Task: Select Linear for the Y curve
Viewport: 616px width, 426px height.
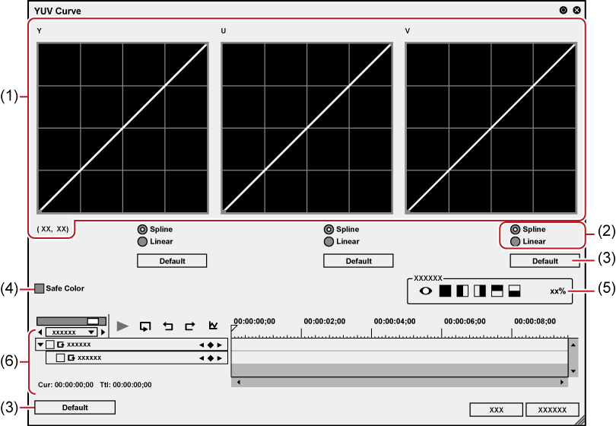Action: [x=142, y=241]
